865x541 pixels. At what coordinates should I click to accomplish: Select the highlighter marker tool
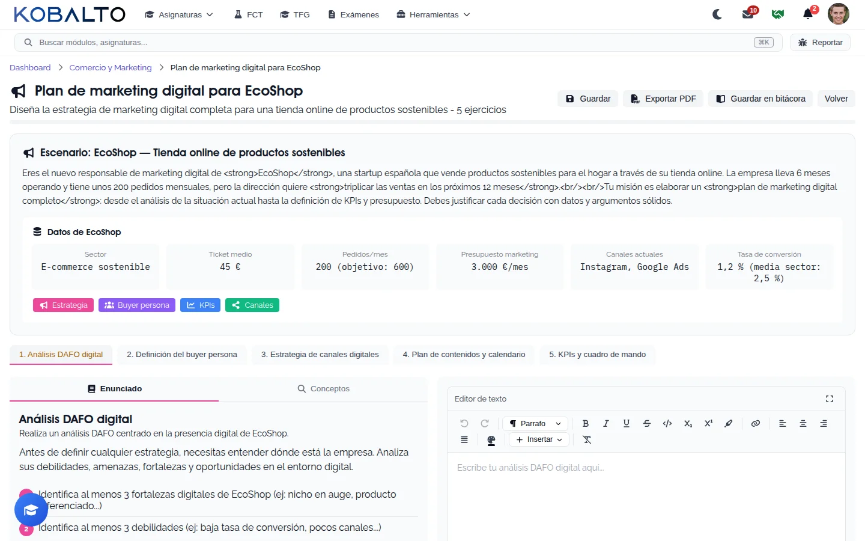pos(729,423)
